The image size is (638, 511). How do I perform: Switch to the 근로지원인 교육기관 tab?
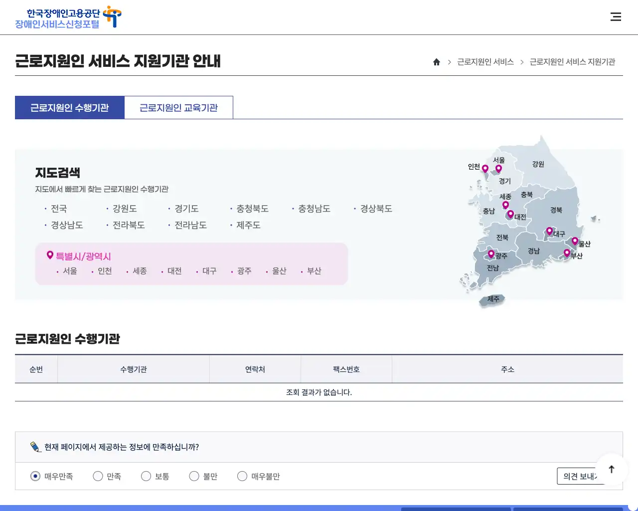tap(179, 107)
